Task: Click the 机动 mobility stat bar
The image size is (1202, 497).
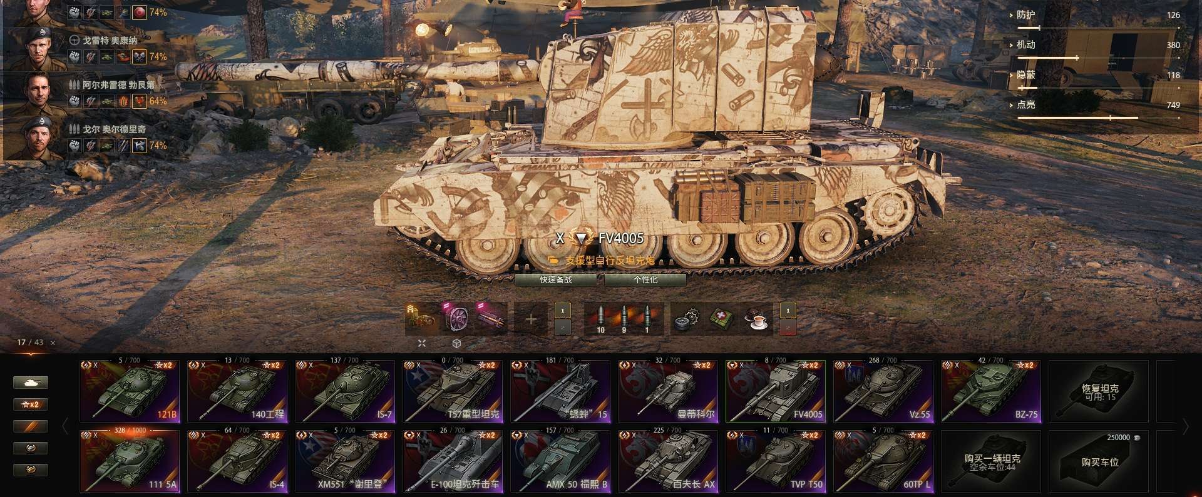Action: 1098,58
